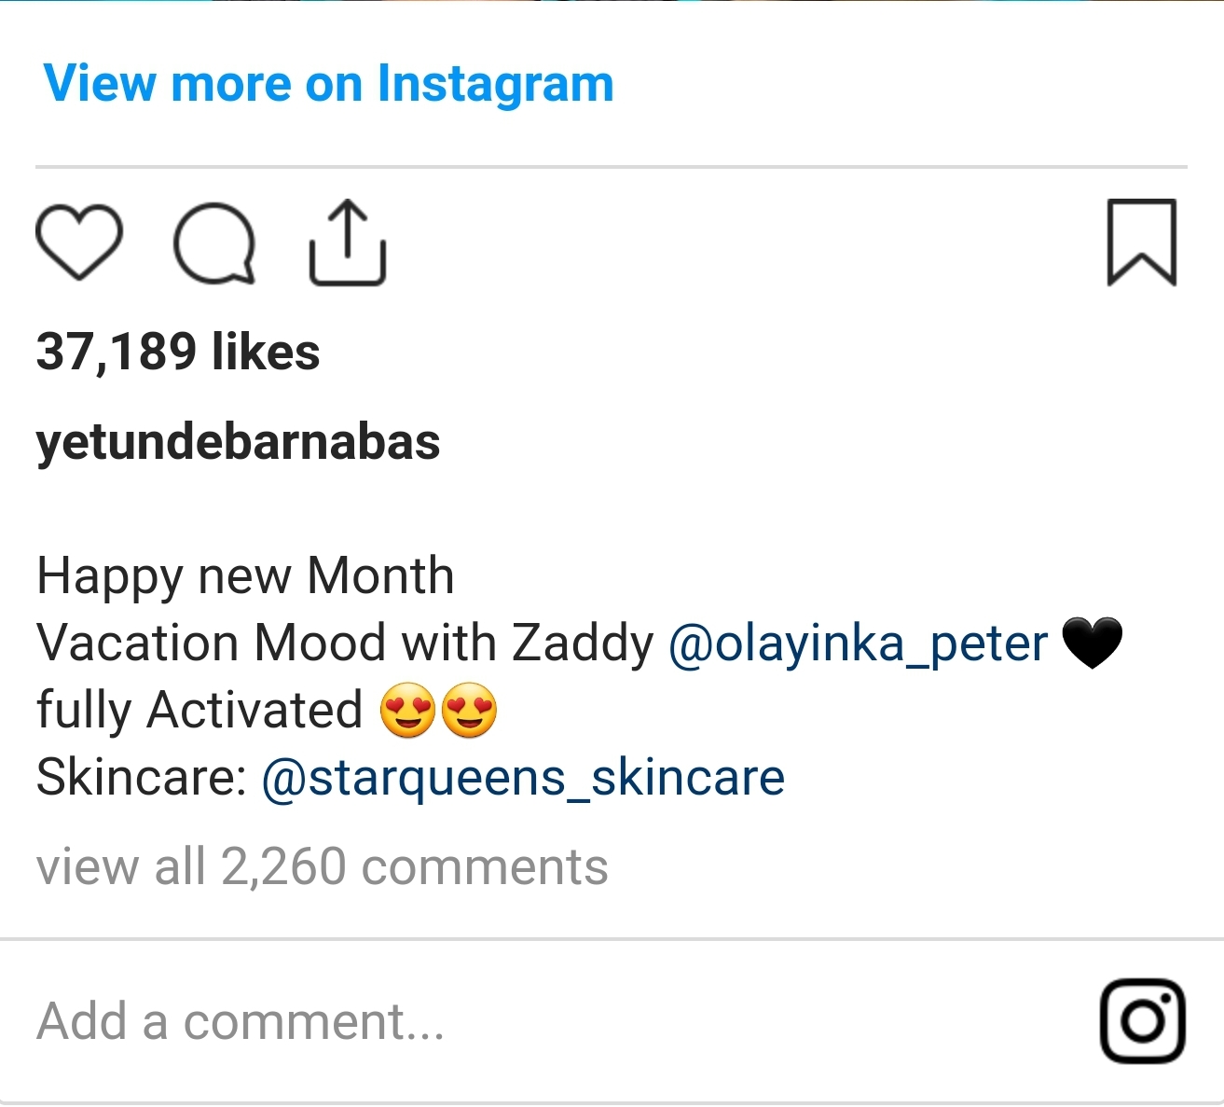Tap the share arrow icon
Screen dimensions: 1224x1107
point(347,242)
